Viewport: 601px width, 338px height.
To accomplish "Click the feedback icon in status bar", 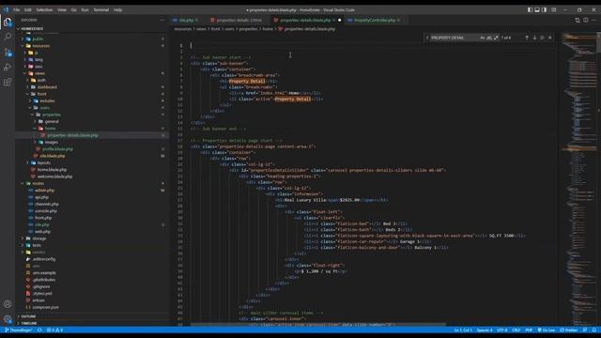I will (585, 330).
